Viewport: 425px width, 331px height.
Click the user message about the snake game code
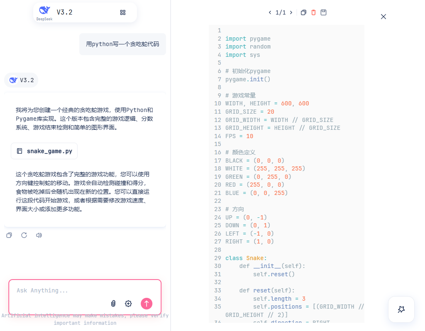(x=122, y=44)
